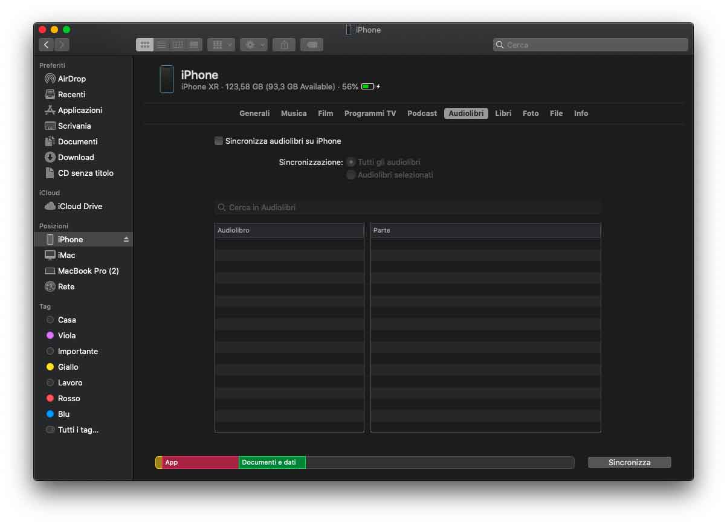Go back with the toolbar back arrow
This screenshot has height=525, width=727.
[x=47, y=45]
